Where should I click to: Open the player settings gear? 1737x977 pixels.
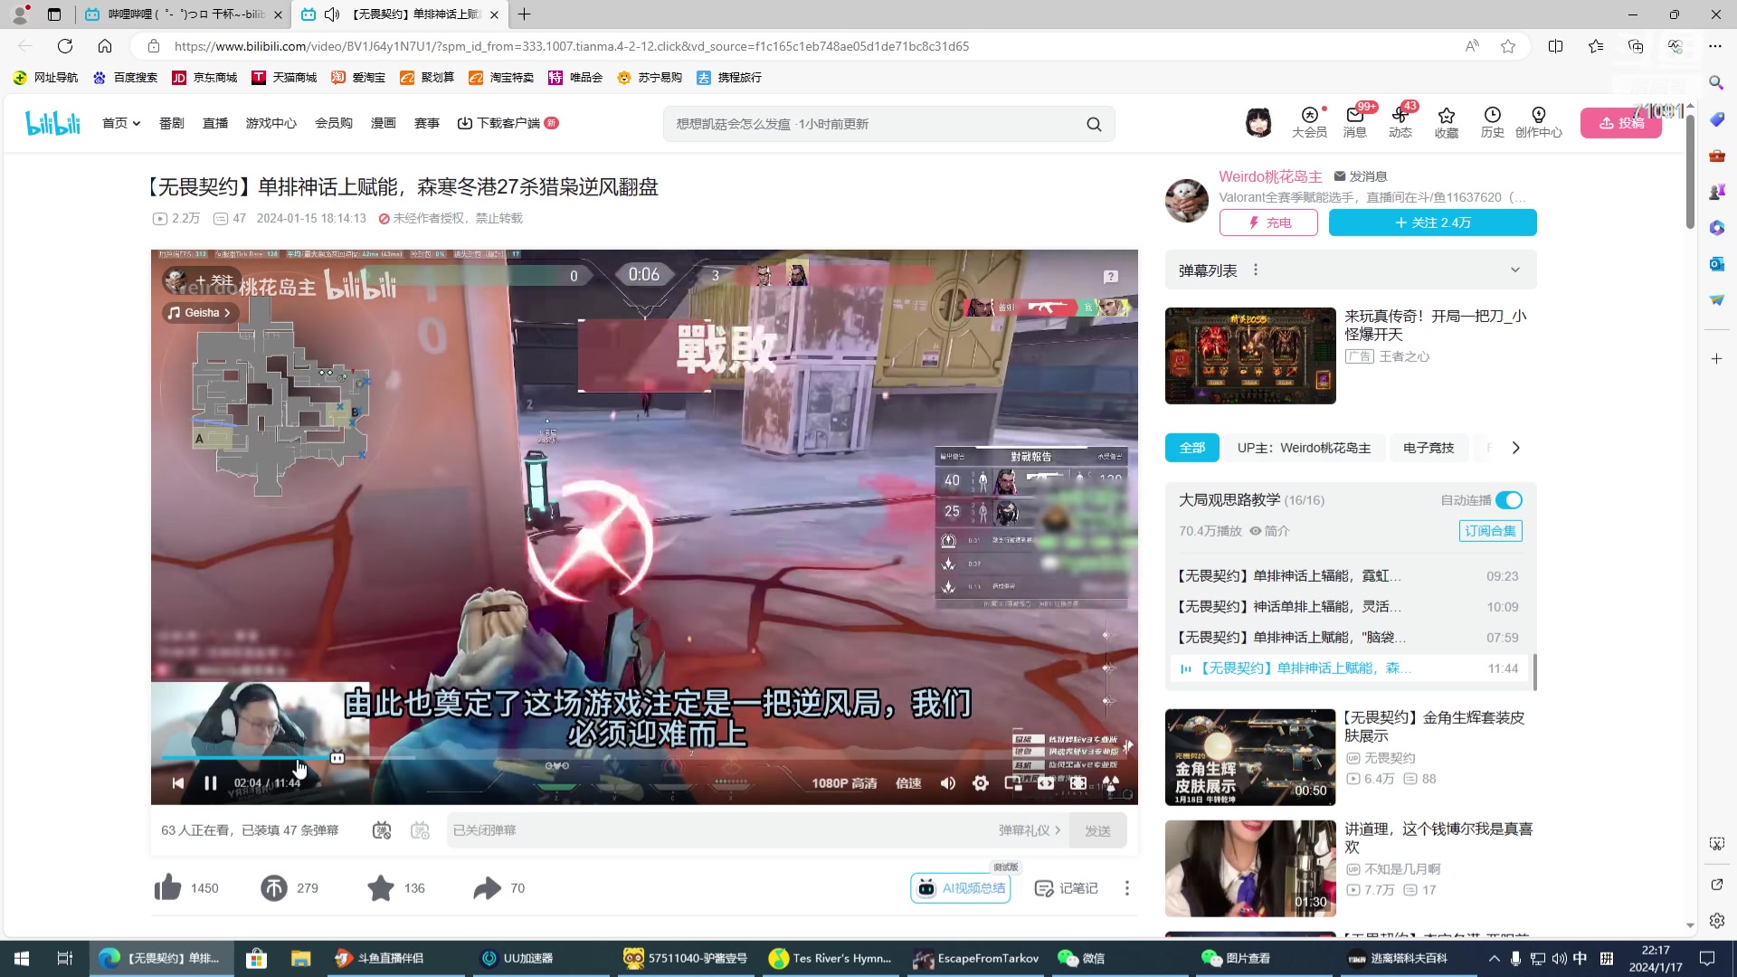981,783
